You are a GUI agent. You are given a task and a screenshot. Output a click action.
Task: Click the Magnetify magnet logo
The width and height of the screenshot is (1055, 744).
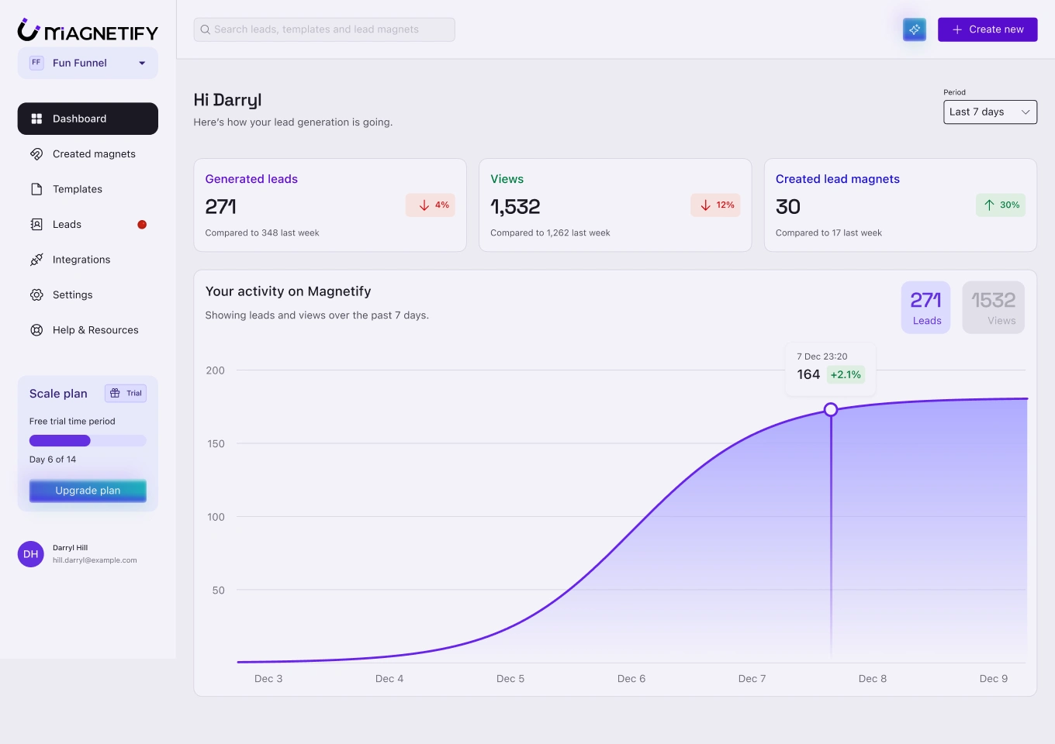click(29, 29)
